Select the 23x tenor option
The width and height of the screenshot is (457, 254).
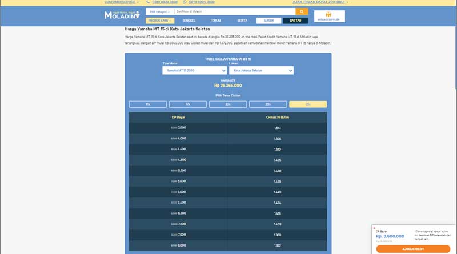click(228, 104)
